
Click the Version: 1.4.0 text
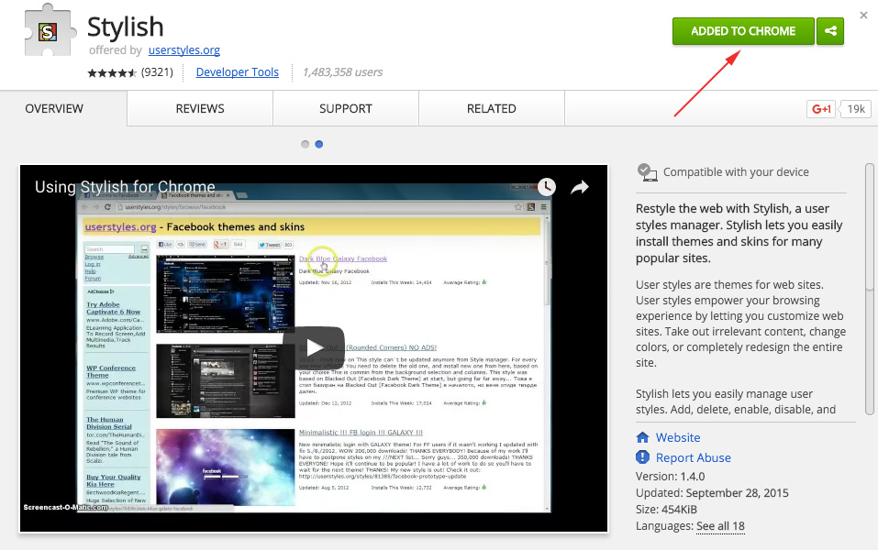click(671, 477)
